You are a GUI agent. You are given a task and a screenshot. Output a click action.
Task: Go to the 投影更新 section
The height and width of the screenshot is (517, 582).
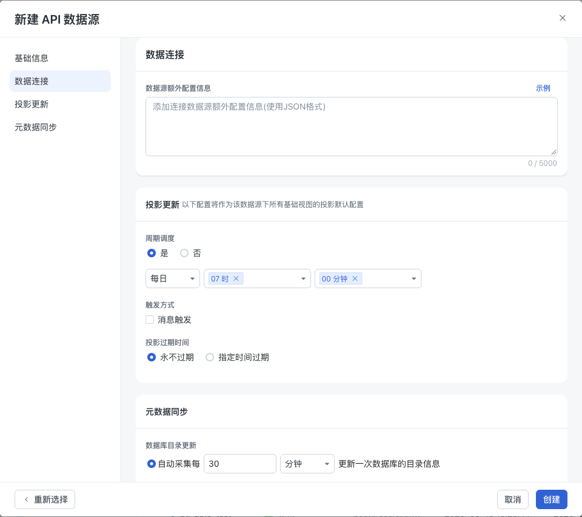click(x=60, y=104)
